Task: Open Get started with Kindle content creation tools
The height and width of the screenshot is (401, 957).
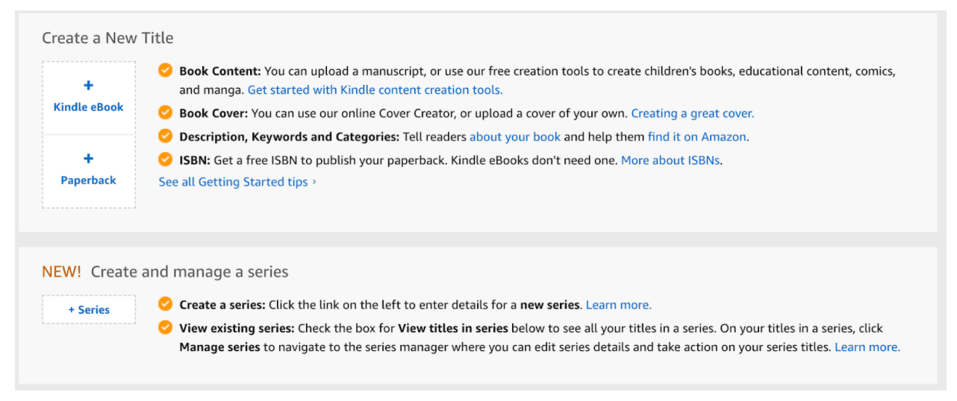Action: coord(375,89)
